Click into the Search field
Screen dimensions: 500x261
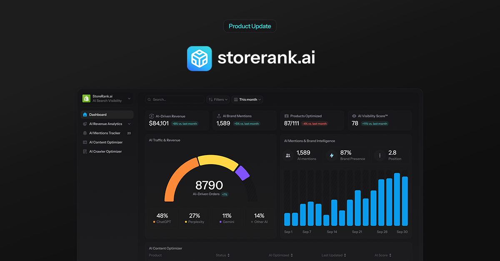coord(177,100)
